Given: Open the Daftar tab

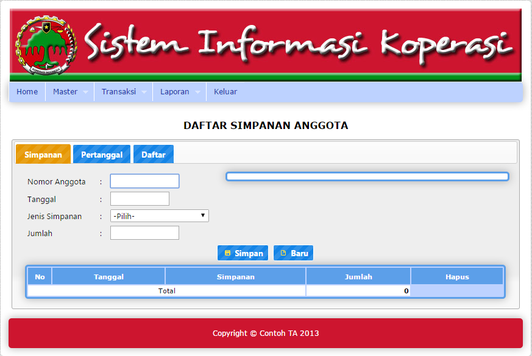Looking at the screenshot, I should 154,155.
